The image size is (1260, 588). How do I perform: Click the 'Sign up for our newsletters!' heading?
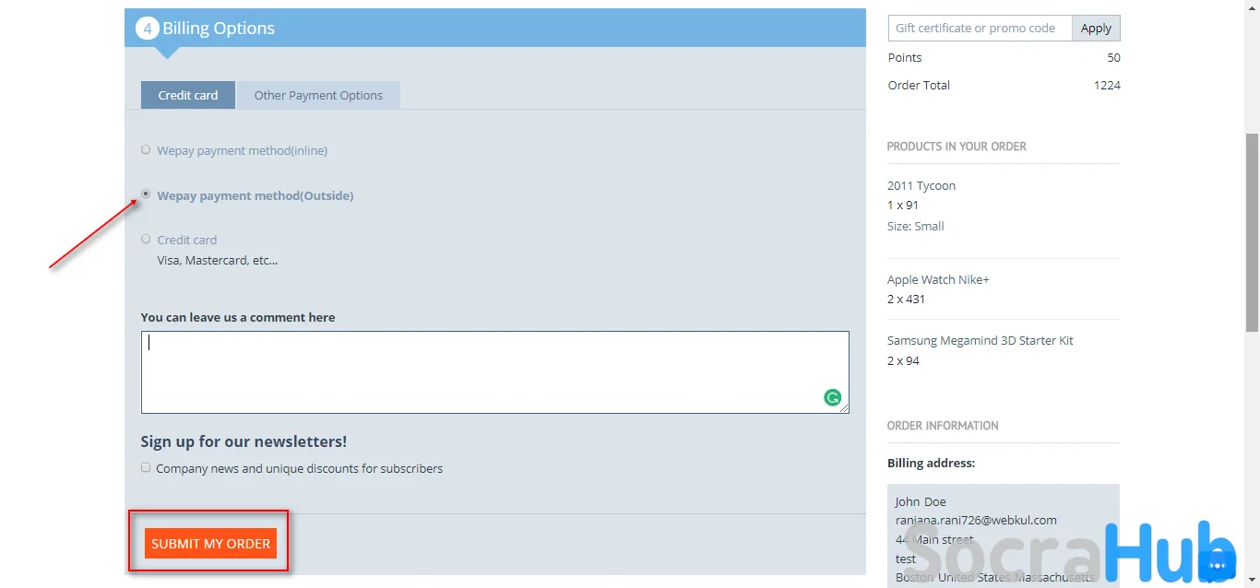click(x=244, y=441)
